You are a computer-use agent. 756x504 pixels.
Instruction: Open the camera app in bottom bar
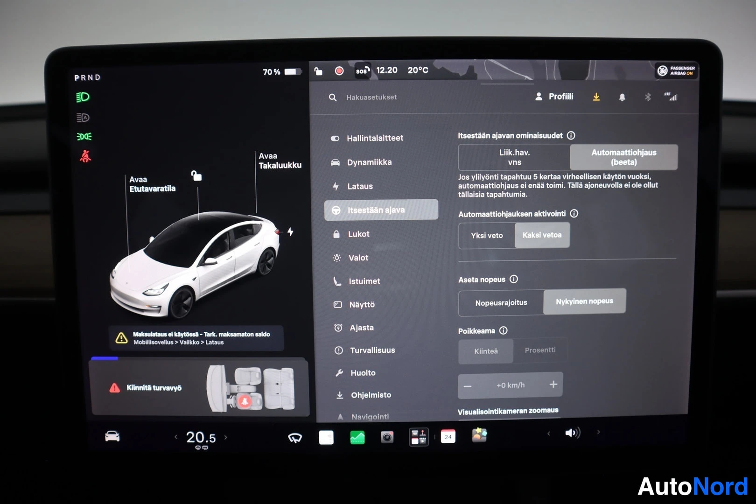(x=387, y=437)
